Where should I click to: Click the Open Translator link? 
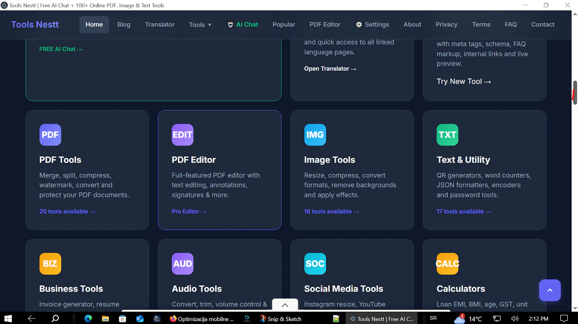point(330,69)
